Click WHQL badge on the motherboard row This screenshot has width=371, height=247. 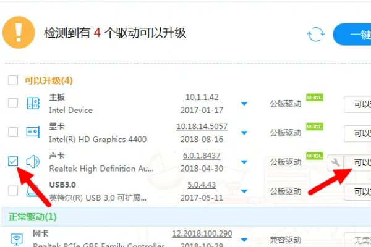click(315, 98)
